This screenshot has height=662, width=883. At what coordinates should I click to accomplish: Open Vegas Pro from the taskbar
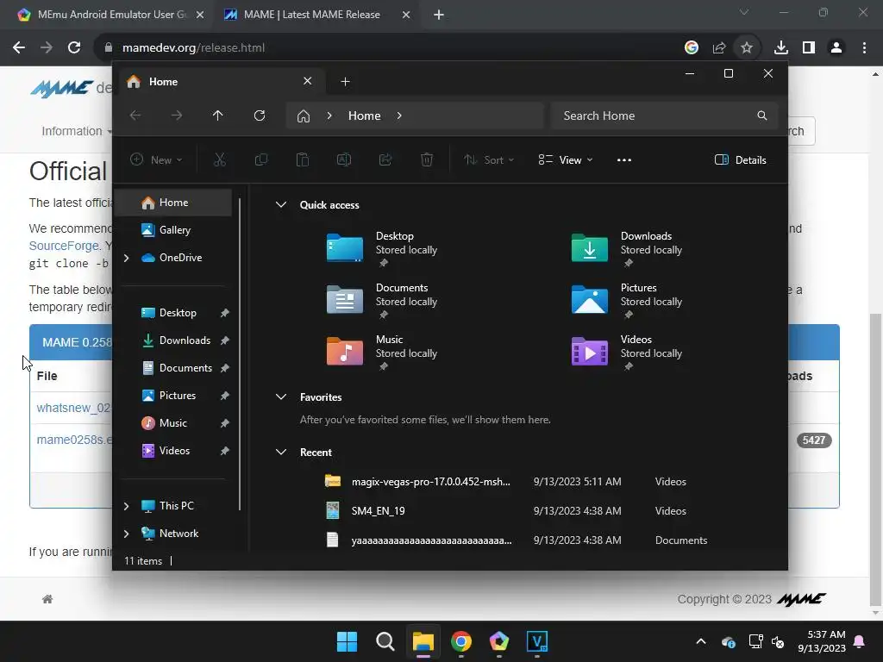[x=537, y=641]
